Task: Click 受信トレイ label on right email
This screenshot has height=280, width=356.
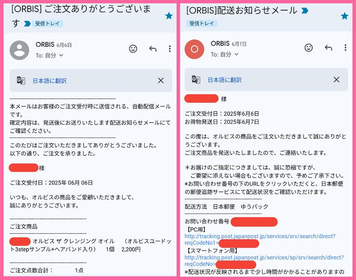Action: point(202,24)
